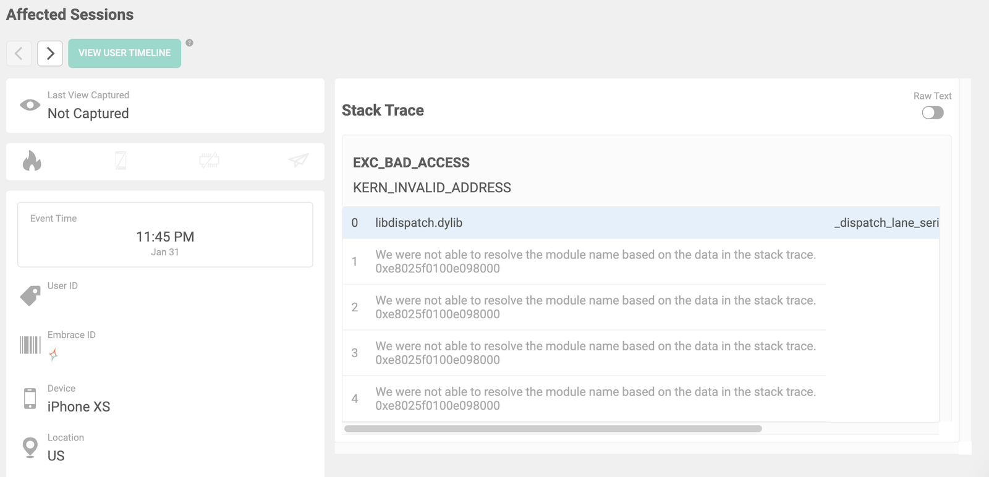Viewport: 989px width, 477px height.
Task: Click the EXC_BAD_ACCESS exception title
Action: click(411, 163)
